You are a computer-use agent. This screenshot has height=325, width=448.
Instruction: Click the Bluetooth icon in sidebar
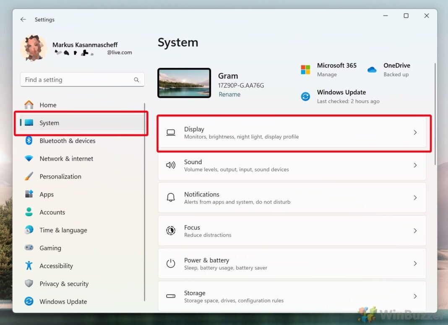(x=29, y=140)
